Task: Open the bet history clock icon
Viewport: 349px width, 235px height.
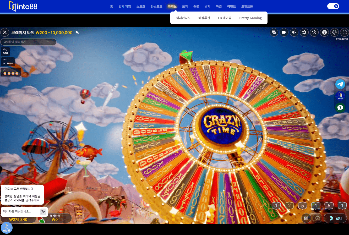Action: click(x=314, y=32)
